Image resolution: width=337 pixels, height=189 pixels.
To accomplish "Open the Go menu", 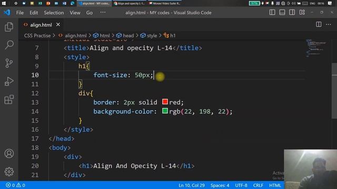I will (x=90, y=13).
